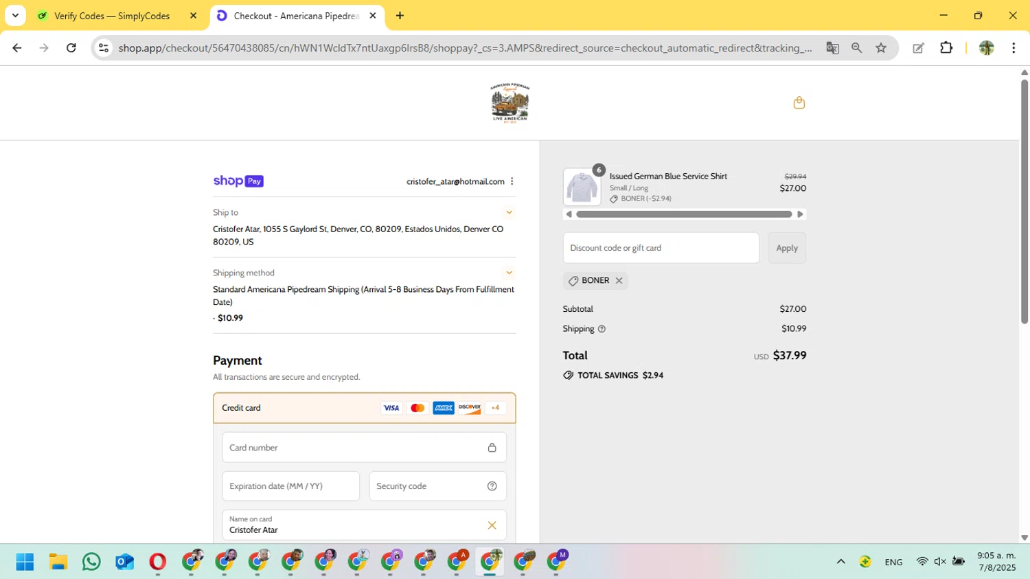Open WhatsApp from the taskbar
The height and width of the screenshot is (579, 1030).
click(x=91, y=562)
